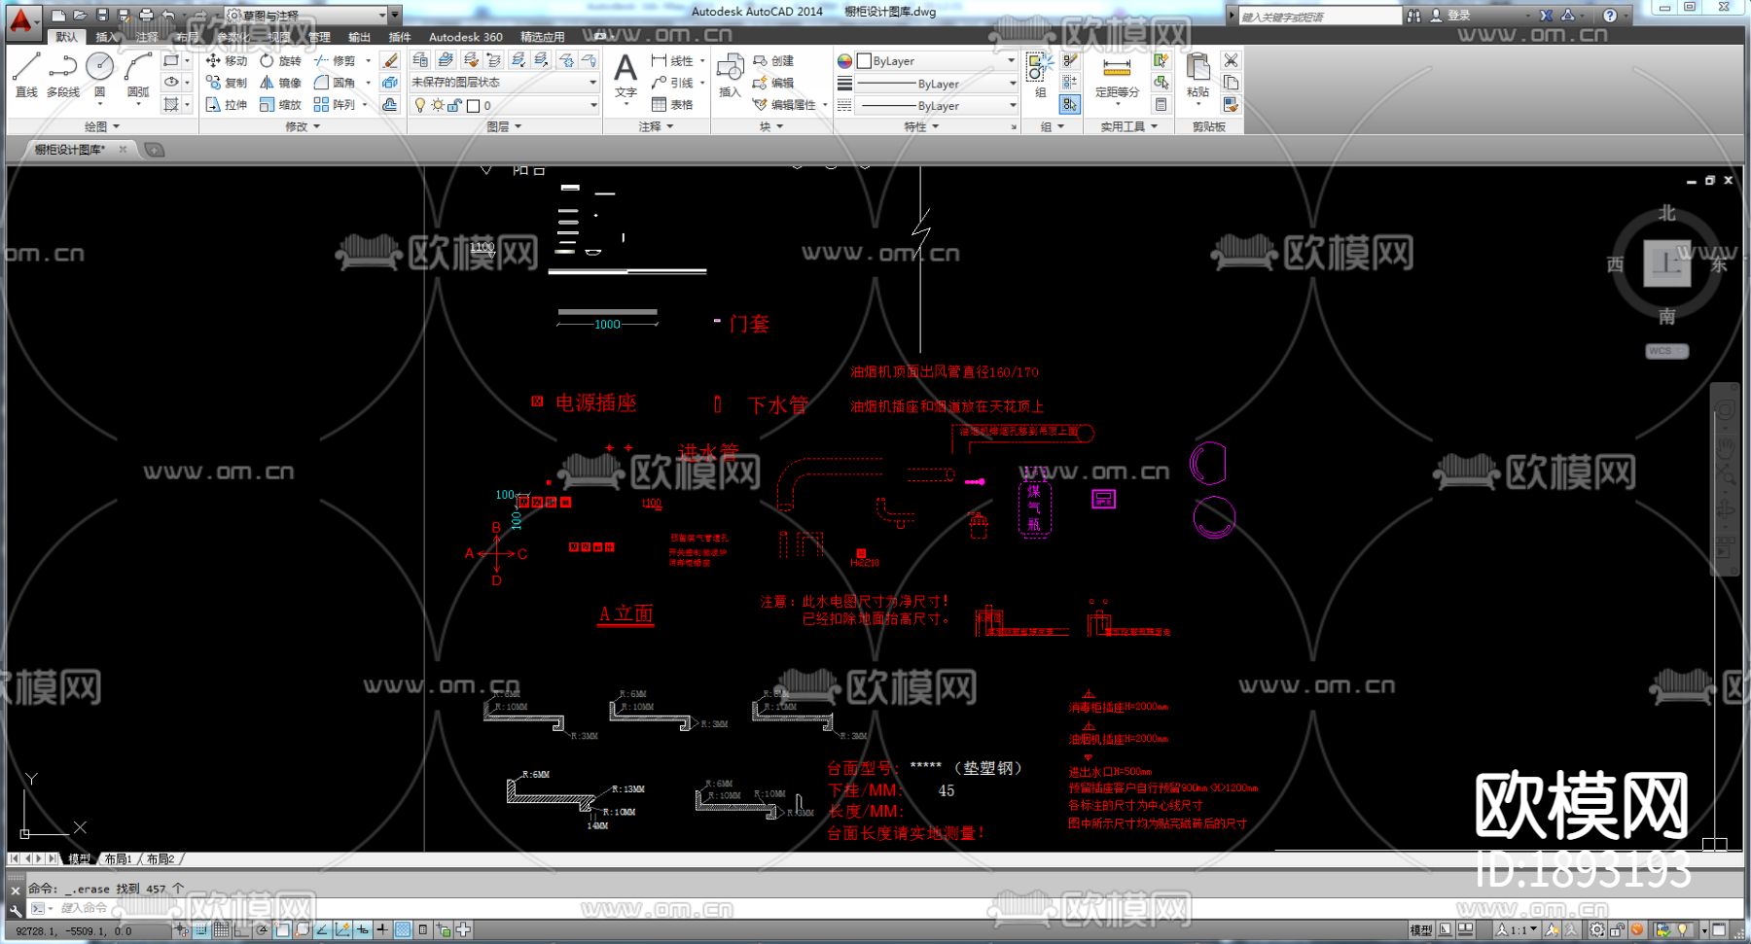Open the Autodesk 360 ribbon tab

click(x=466, y=37)
